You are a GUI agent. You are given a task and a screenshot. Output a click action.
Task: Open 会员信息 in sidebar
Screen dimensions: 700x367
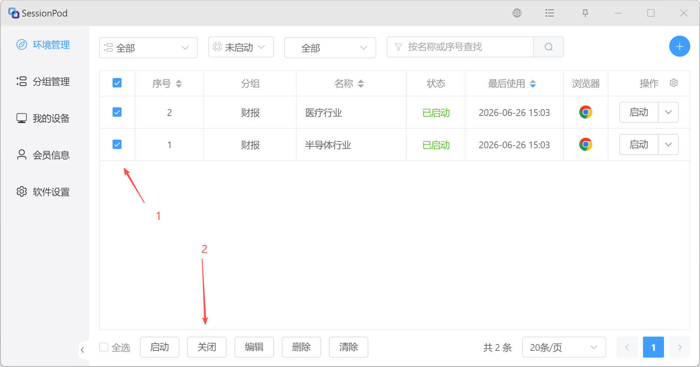44,155
